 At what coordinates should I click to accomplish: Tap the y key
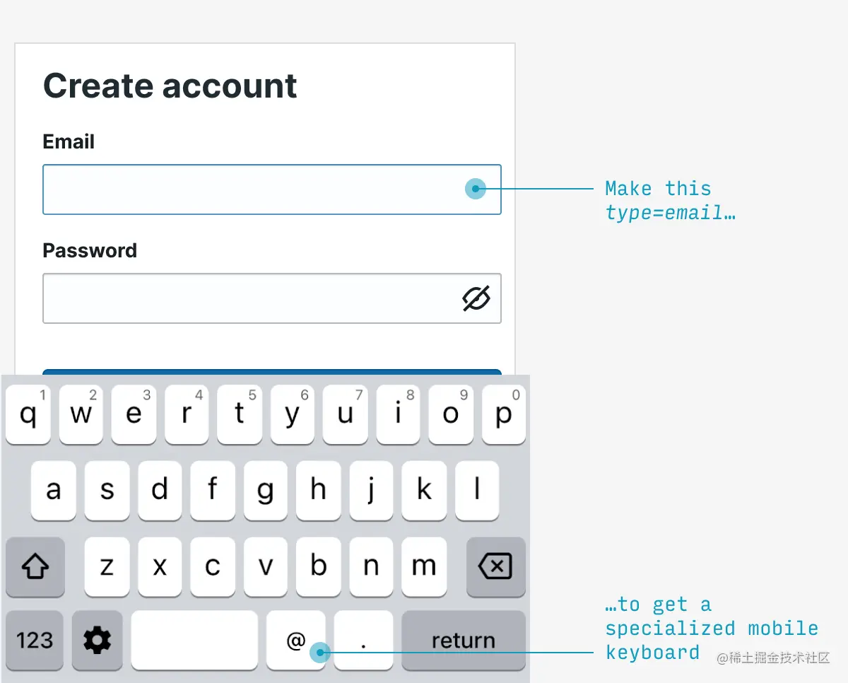tap(292, 414)
